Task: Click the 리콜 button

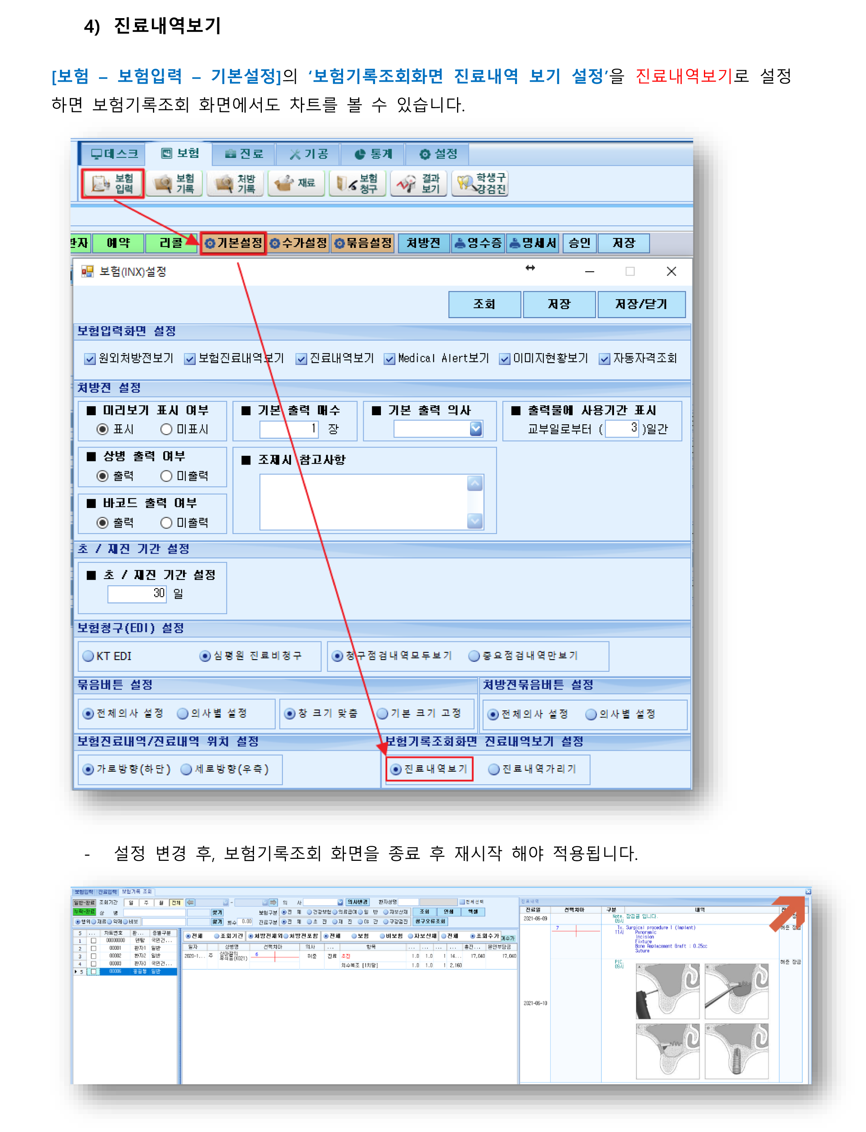Action: pos(171,243)
